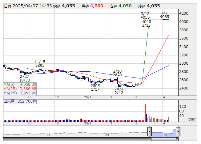201x144 pixels.
Task: Select the MA(25) 3,686.68 legend entry
Action: click(x=20, y=89)
